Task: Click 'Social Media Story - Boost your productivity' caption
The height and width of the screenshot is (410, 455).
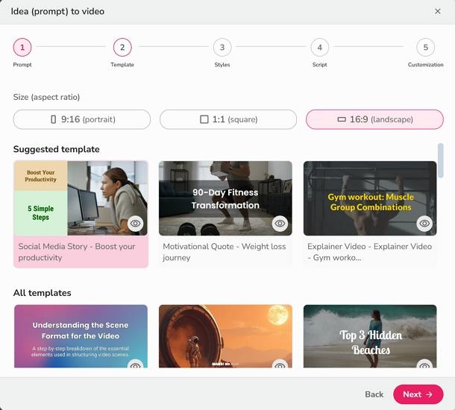Action: tap(77, 252)
